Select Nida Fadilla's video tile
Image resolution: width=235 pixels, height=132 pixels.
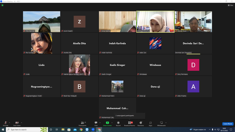click(x=117, y=22)
